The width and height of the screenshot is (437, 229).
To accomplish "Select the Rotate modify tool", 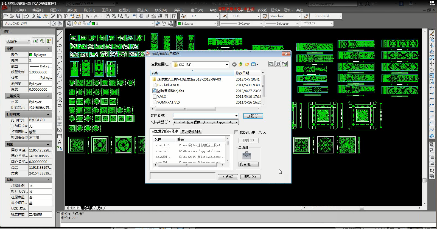I will click(432, 70).
